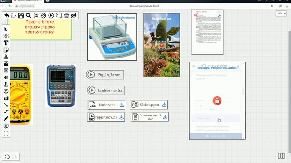This screenshot has height=163, width=291.
Task: Select the file upload tool
Action: click(6, 84)
